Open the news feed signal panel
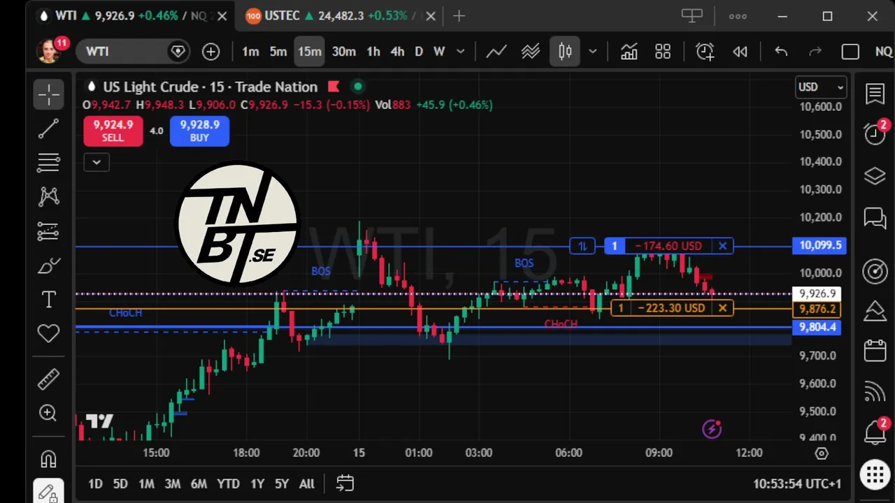Screen dimensions: 895x503 (x=875, y=393)
